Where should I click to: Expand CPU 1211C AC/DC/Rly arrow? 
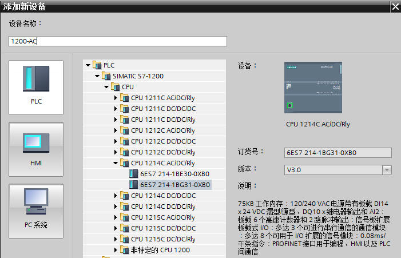click(116, 98)
